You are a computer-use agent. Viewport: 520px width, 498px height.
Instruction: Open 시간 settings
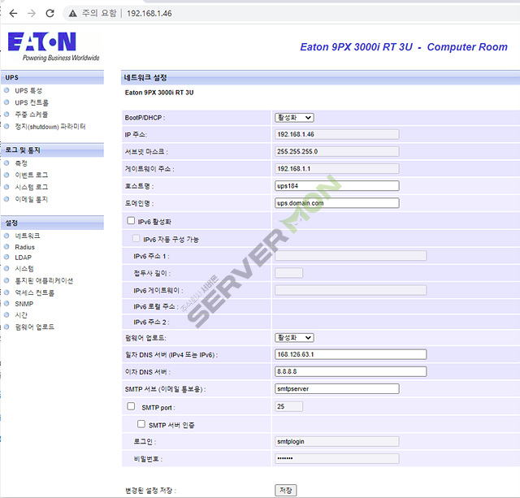coord(21,315)
